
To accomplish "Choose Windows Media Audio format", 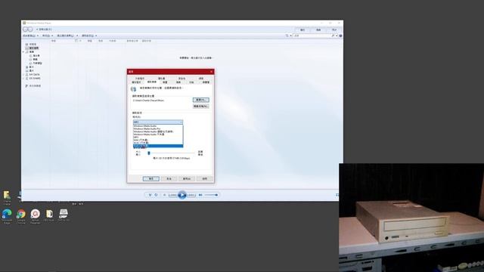I will click(x=158, y=126).
